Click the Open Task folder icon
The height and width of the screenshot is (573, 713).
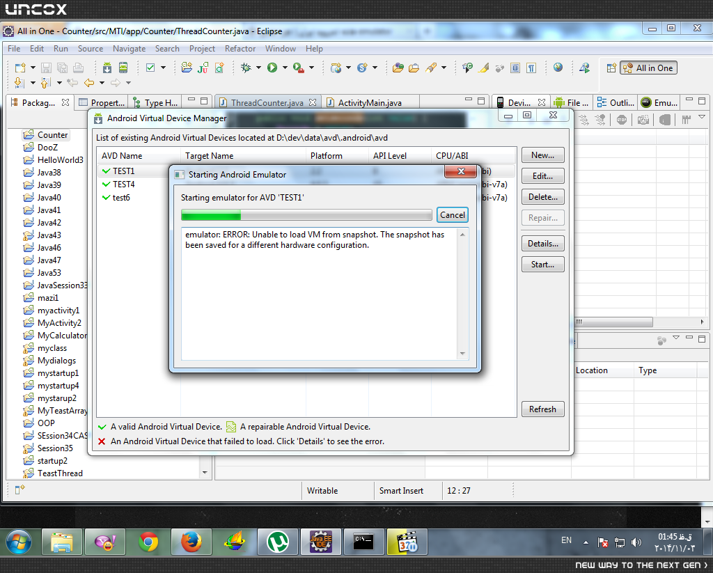(414, 68)
